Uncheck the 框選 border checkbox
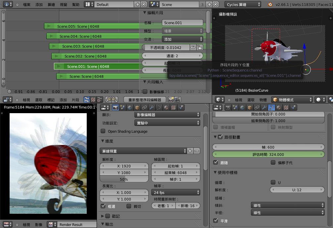333x228 pixels. [x=103, y=206]
